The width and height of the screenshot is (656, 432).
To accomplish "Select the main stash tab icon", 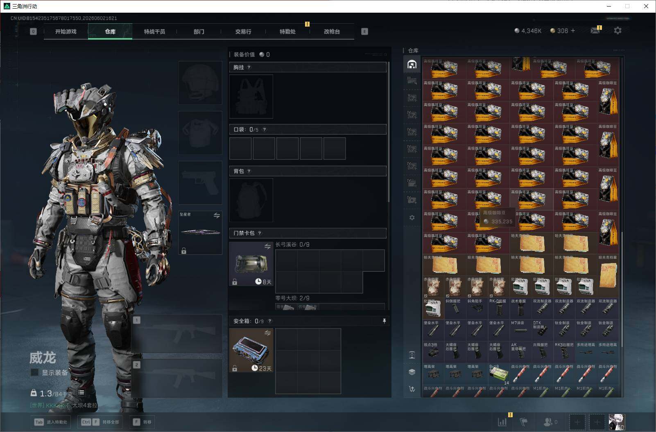I will [x=412, y=64].
